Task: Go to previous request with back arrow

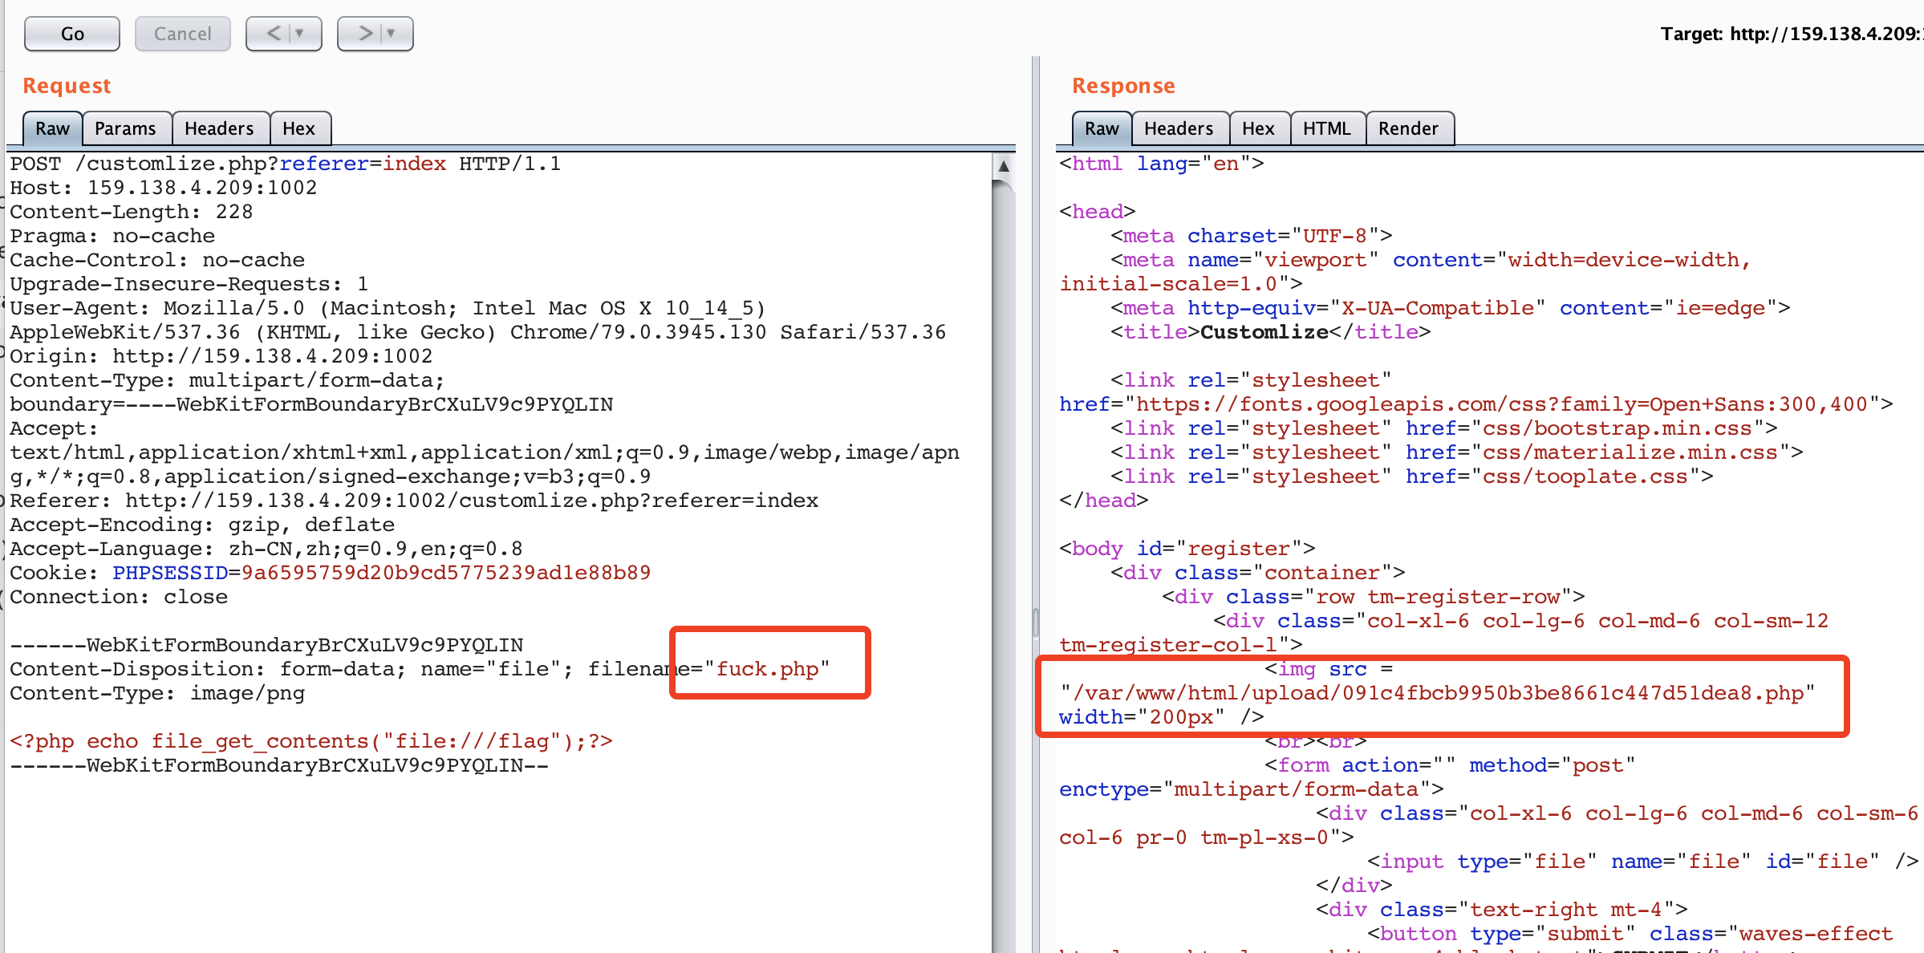Action: point(274,34)
